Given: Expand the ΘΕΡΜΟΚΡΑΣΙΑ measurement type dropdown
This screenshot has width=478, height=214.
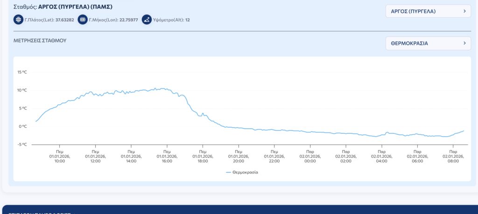Looking at the screenshot, I should click(428, 43).
